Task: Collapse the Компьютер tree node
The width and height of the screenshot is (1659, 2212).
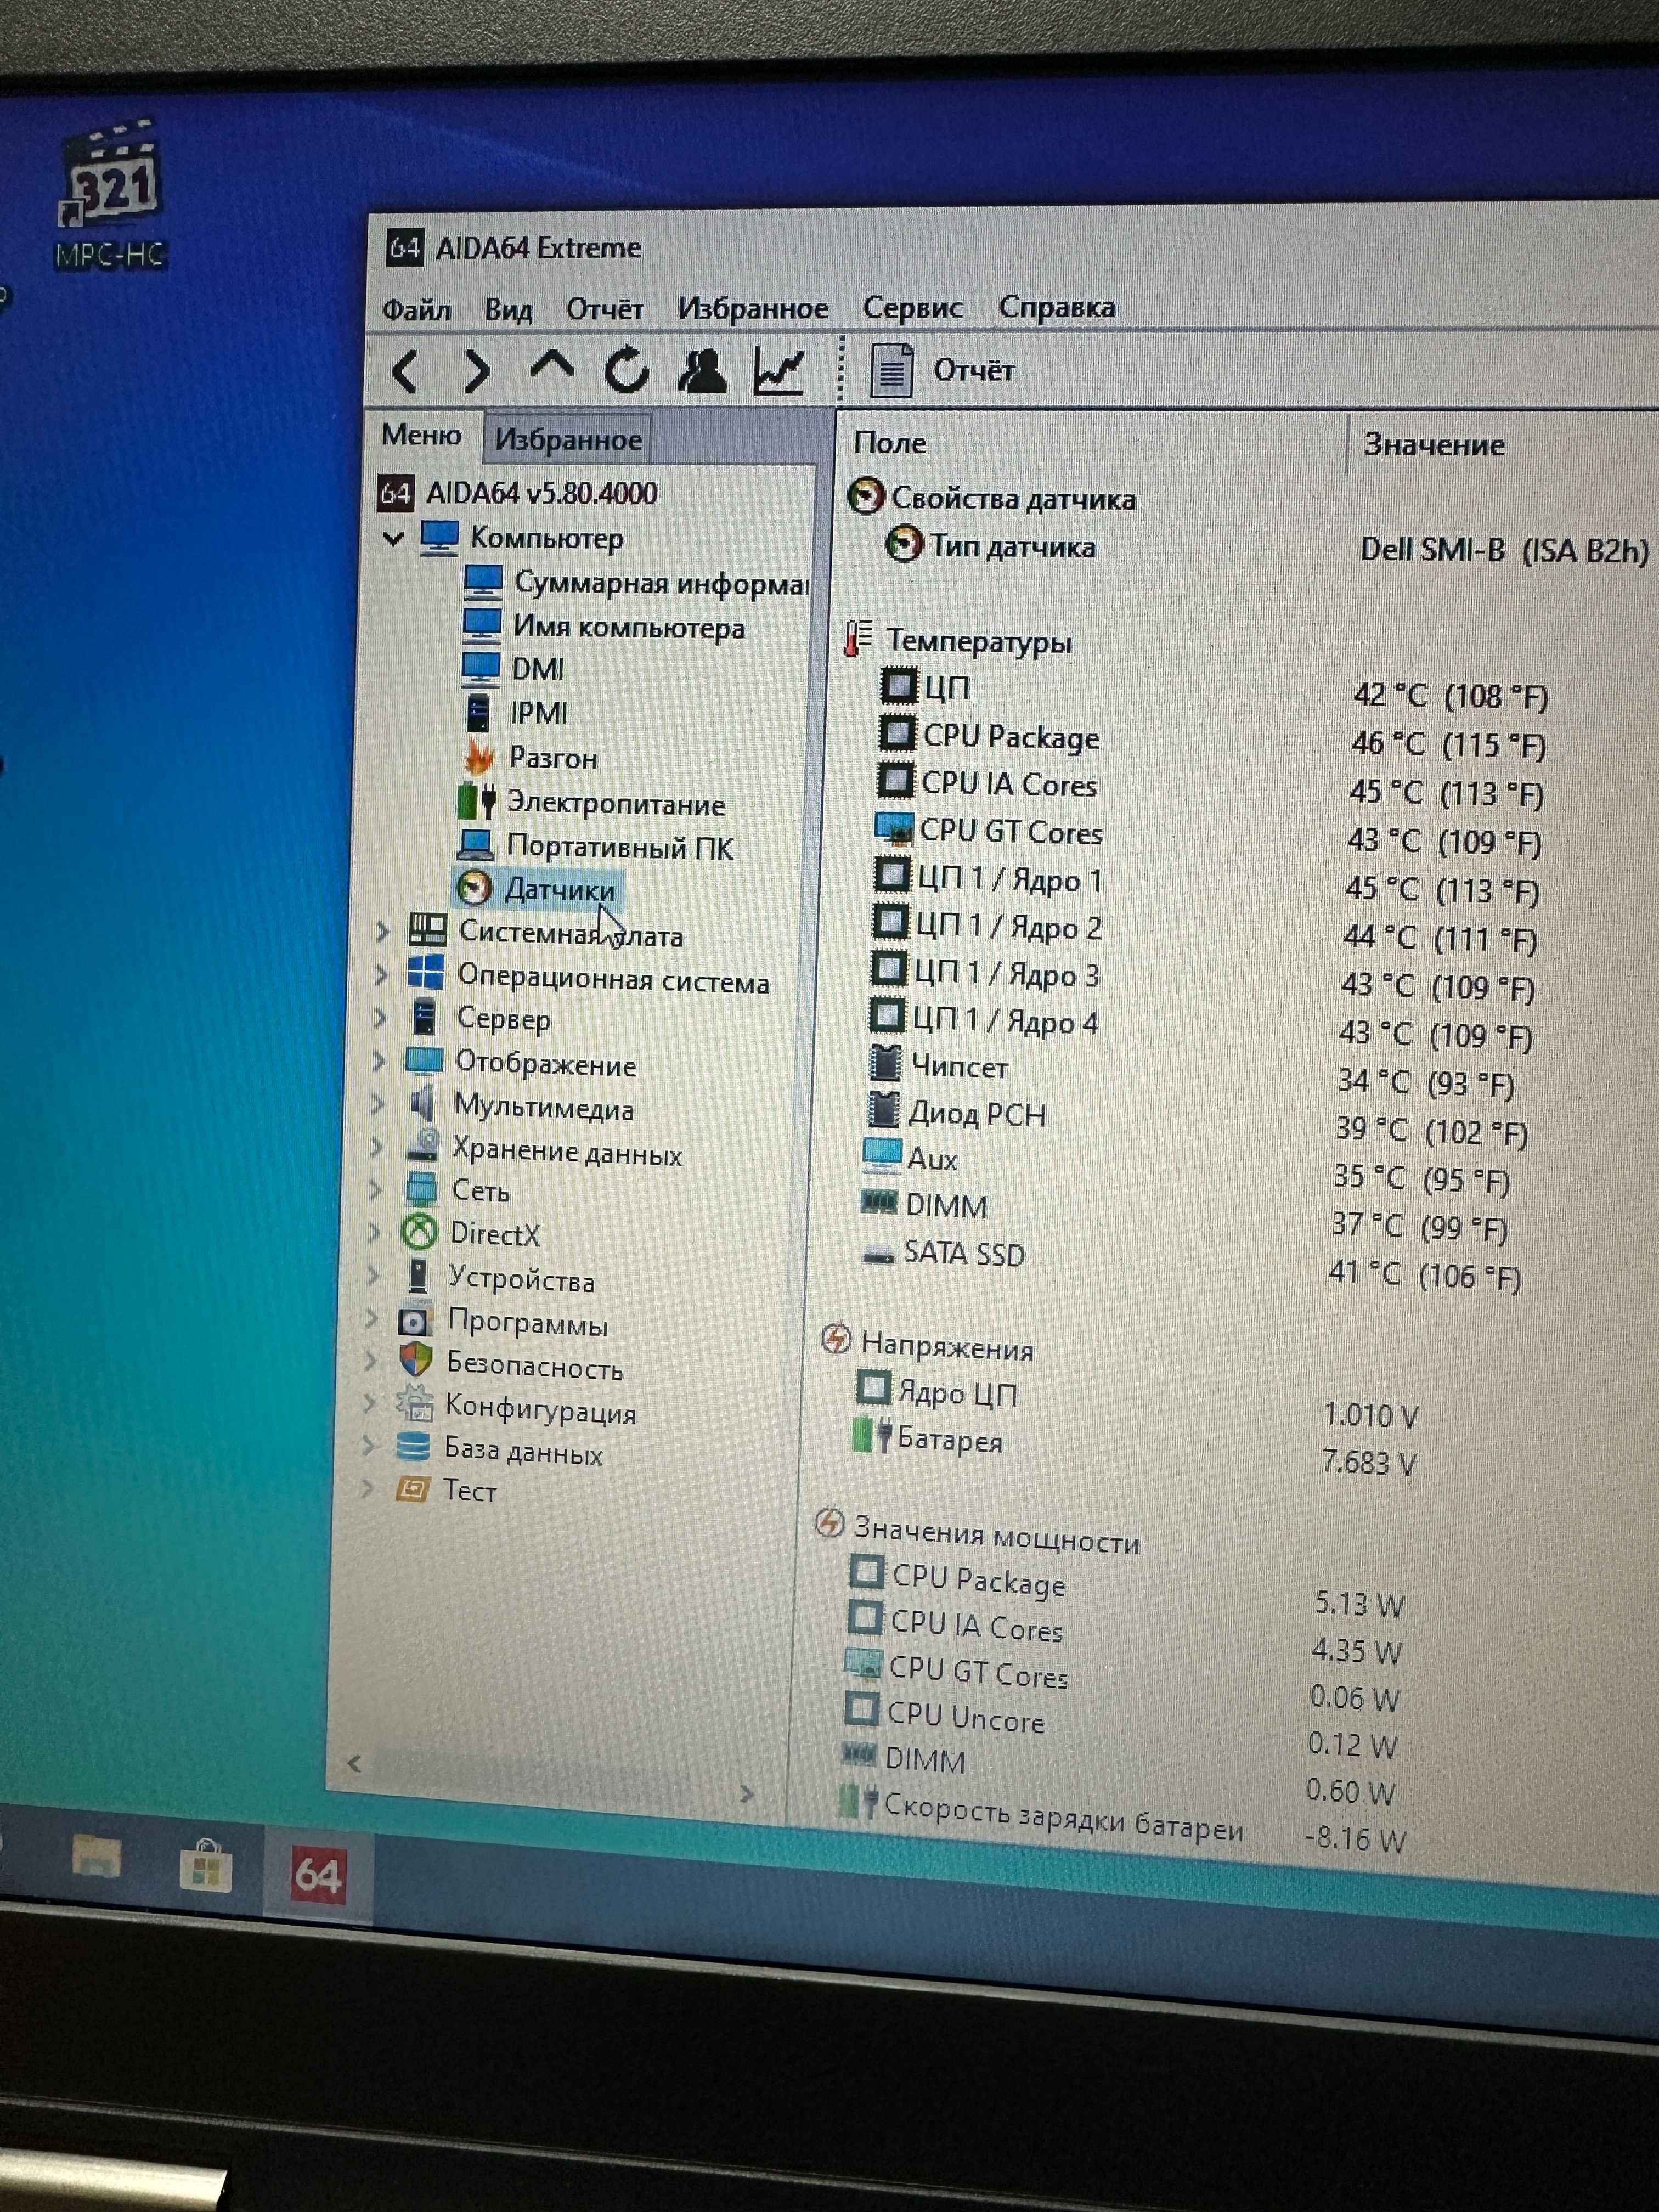Action: (x=393, y=539)
